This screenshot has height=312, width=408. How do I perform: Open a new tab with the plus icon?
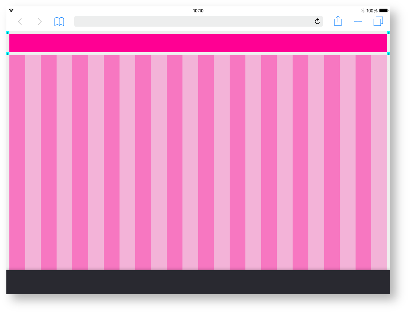tap(358, 21)
